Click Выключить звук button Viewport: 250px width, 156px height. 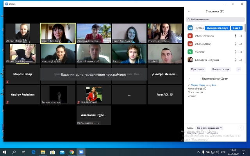(217, 28)
